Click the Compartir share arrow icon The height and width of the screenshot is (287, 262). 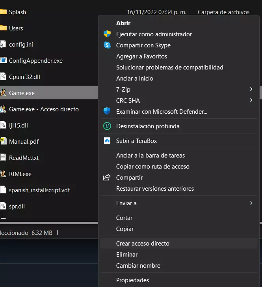(107, 177)
